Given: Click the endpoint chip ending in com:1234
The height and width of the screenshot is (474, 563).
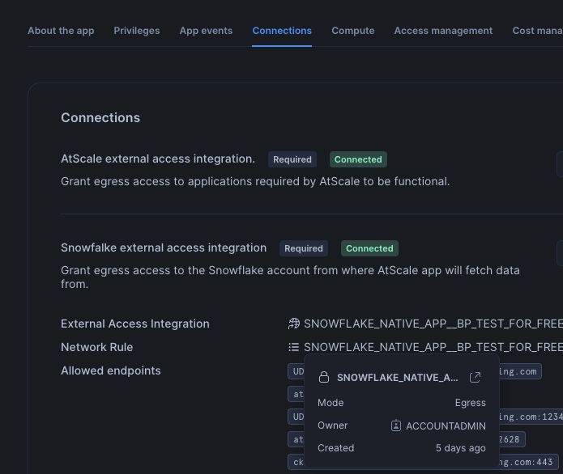Looking at the screenshot, I should tap(425, 417).
